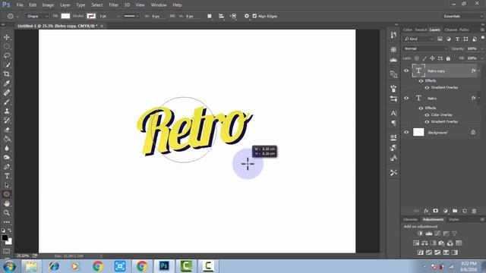This screenshot has width=486, height=273.
Task: Open stroke line type dropdown
Action: pyautogui.click(x=131, y=16)
